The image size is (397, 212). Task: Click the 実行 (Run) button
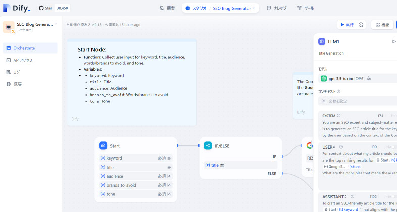346,25
